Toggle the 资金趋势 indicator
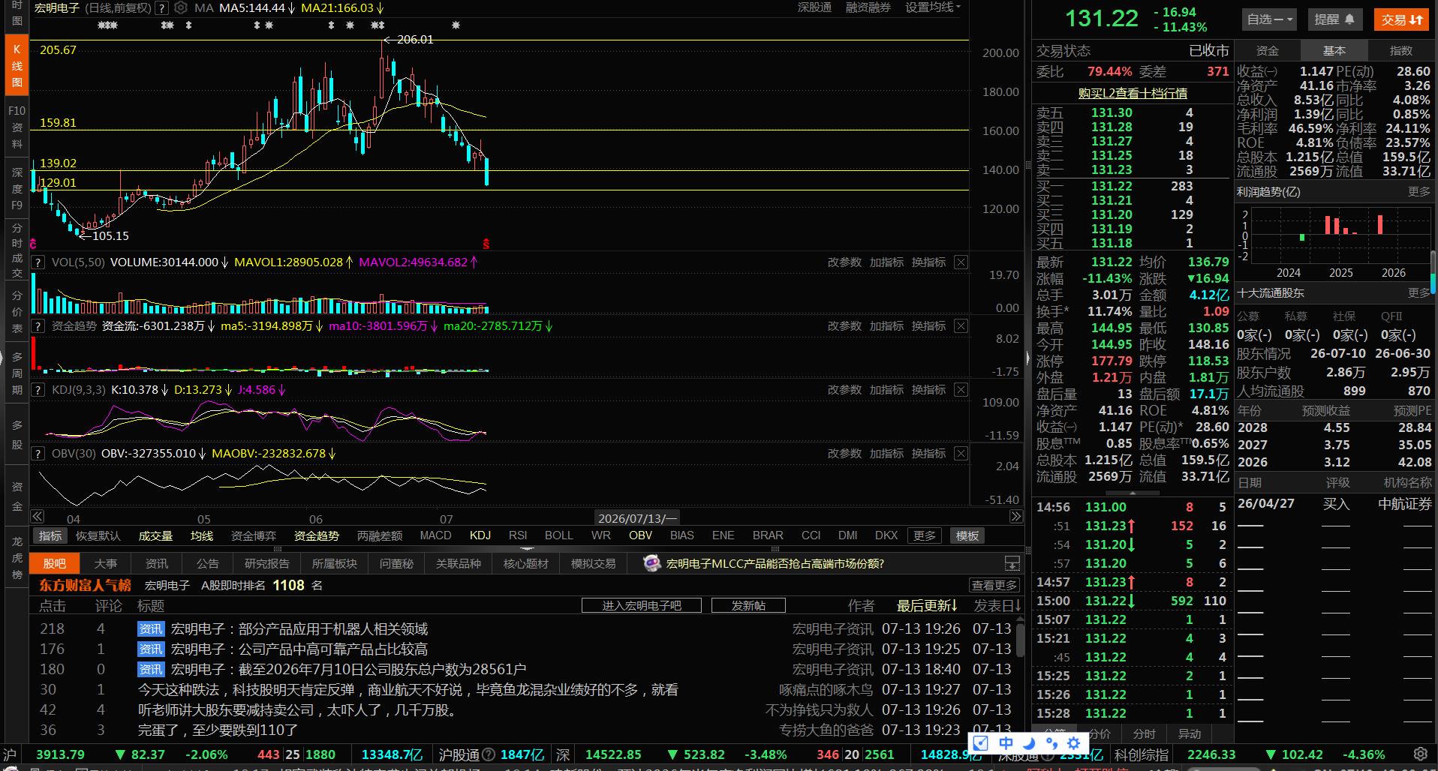The image size is (1438, 771). click(x=316, y=535)
